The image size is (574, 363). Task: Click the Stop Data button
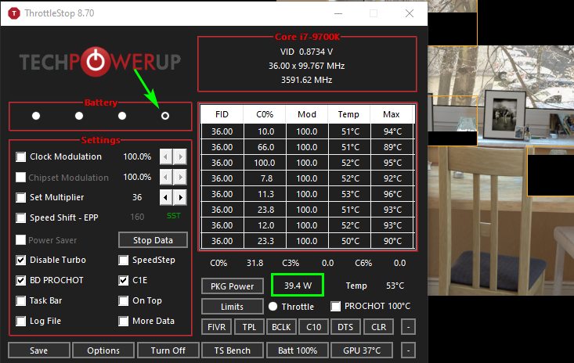click(x=153, y=240)
